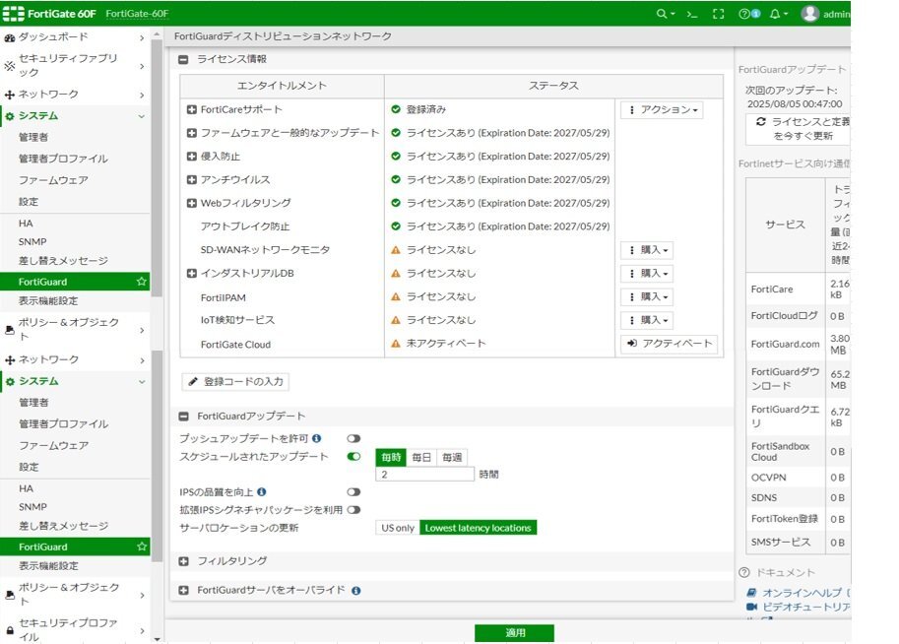This screenshot has width=899, height=644.
Task: Choose the US only server location
Action: click(x=398, y=528)
